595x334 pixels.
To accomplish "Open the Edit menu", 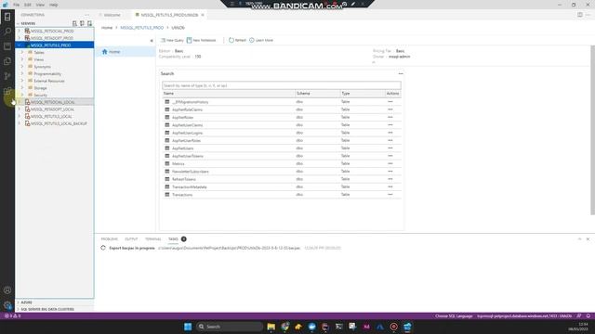I will (28, 5).
